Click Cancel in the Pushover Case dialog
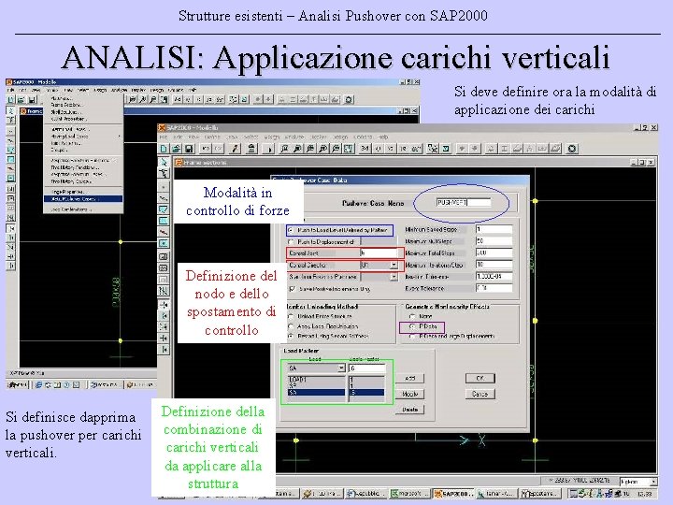This screenshot has height=505, width=673. 480,394
